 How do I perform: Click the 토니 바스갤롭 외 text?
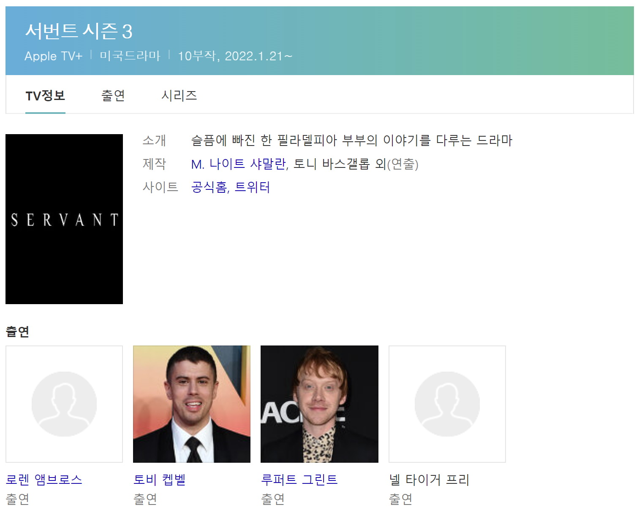pyautogui.click(x=340, y=164)
